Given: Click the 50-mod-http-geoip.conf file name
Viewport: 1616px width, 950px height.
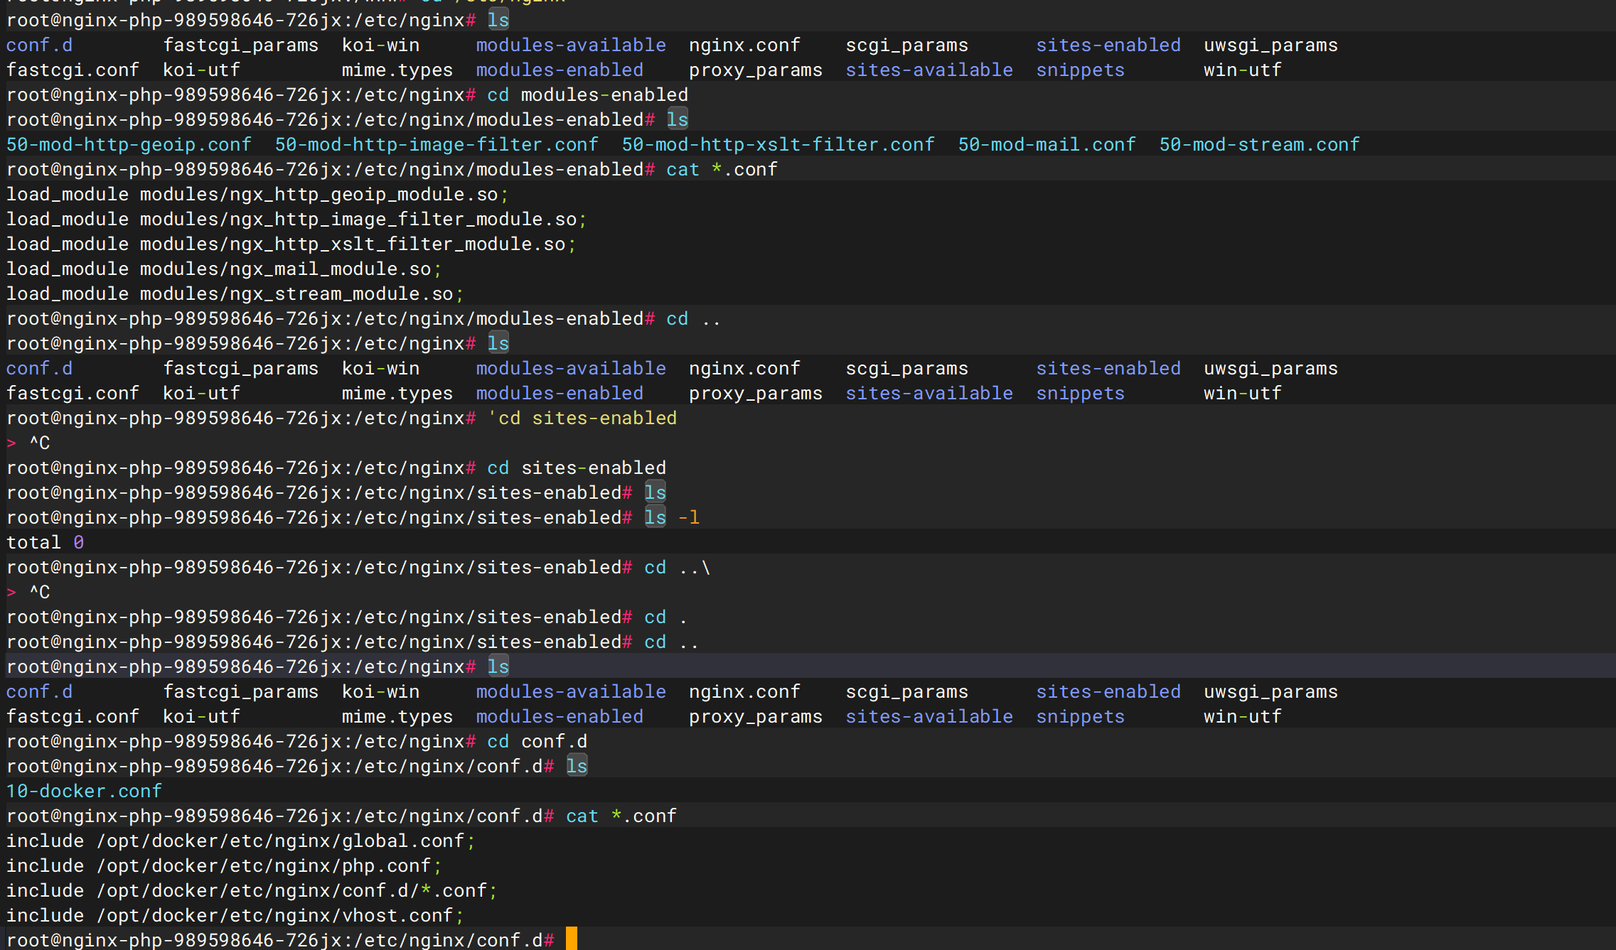Looking at the screenshot, I should [129, 144].
